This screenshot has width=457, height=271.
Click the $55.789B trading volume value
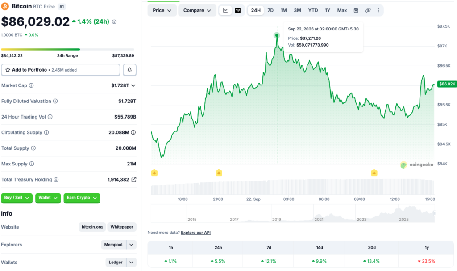(125, 117)
